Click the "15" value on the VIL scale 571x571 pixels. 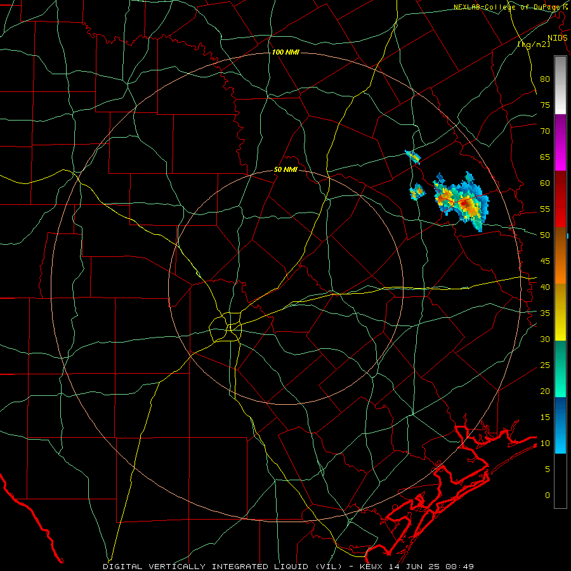pos(545,417)
